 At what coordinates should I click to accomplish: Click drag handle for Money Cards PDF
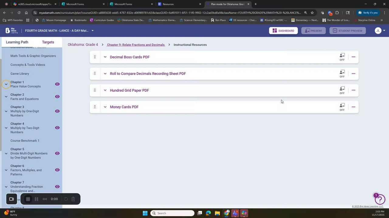[x=95, y=107]
